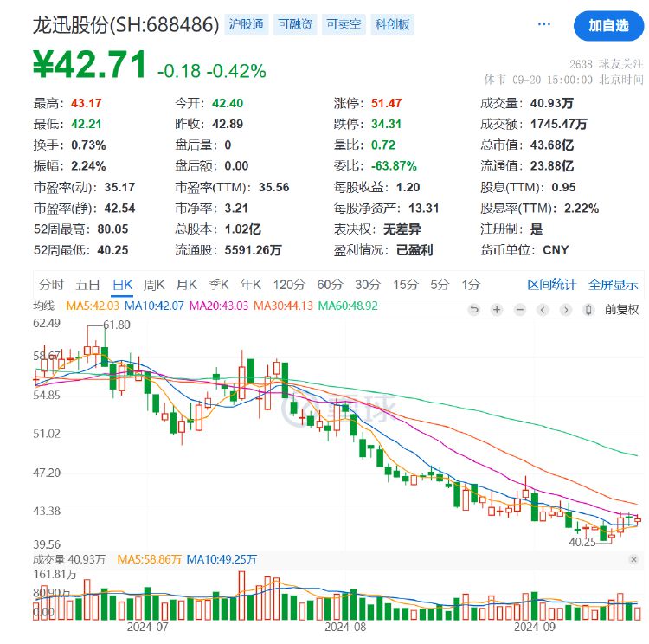Click the MA10:42.07 moving average label
The image size is (649, 644).
pyautogui.click(x=154, y=306)
